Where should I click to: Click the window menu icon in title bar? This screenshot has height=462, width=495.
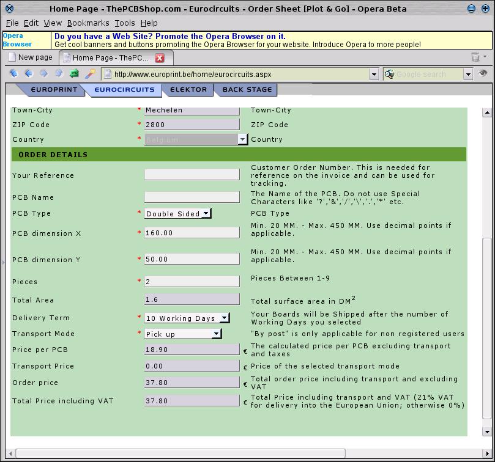pos(9,9)
